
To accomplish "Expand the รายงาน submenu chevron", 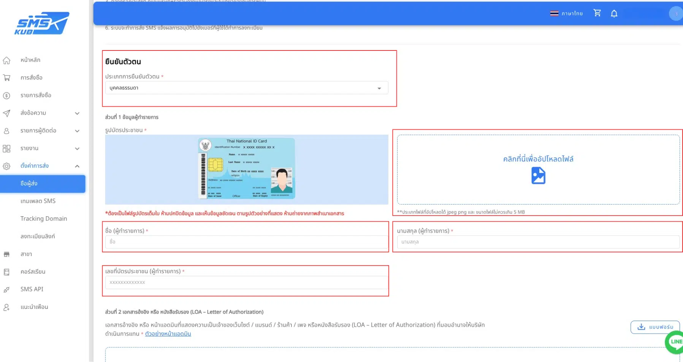I will point(77,149).
